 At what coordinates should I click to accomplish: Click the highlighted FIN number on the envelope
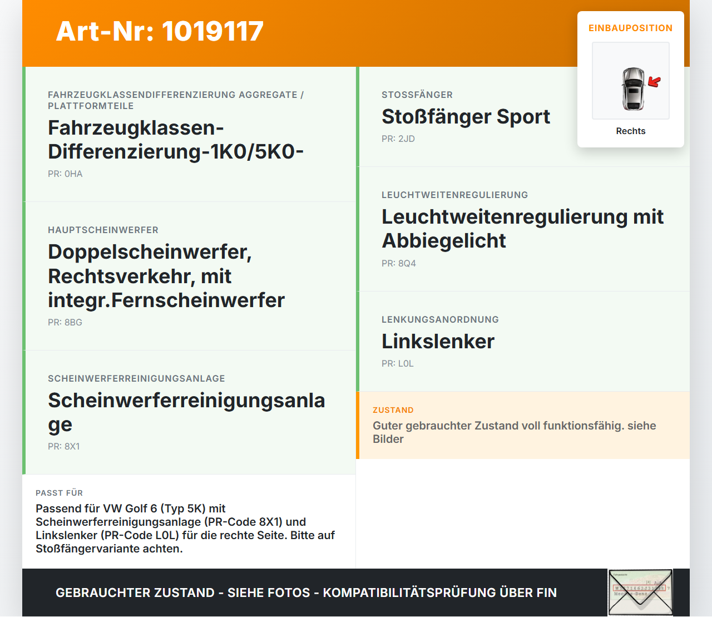(x=640, y=588)
